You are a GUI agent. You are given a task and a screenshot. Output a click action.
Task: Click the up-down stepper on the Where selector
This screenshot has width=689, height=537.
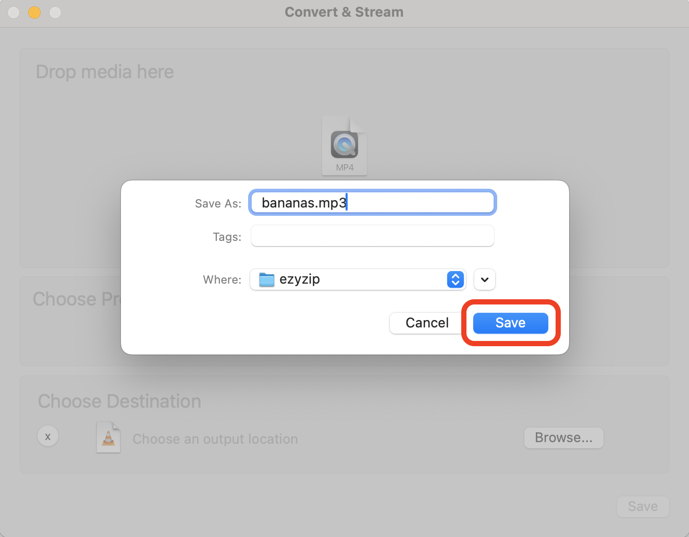455,279
